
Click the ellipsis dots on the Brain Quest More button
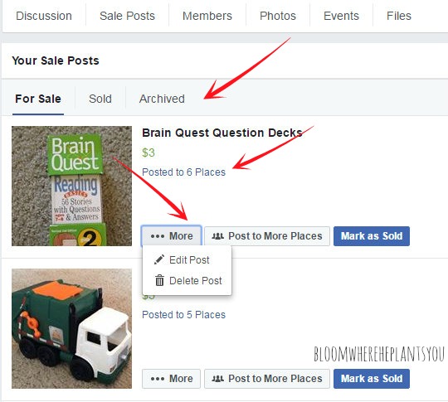[x=158, y=236]
